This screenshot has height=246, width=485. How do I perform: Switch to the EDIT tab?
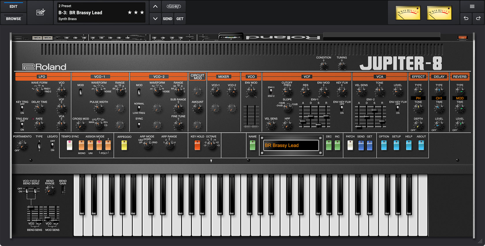tap(14, 6)
